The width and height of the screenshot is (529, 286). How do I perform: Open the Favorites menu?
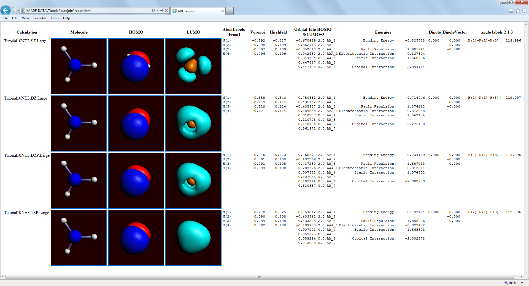pyautogui.click(x=40, y=18)
